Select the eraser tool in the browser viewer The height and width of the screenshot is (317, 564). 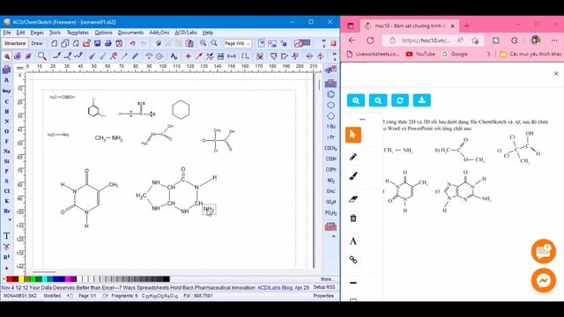click(353, 199)
